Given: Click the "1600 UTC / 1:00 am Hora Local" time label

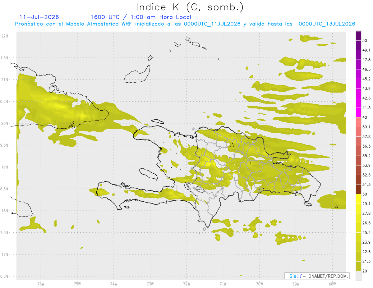Looking at the screenshot, I should 141,17.
